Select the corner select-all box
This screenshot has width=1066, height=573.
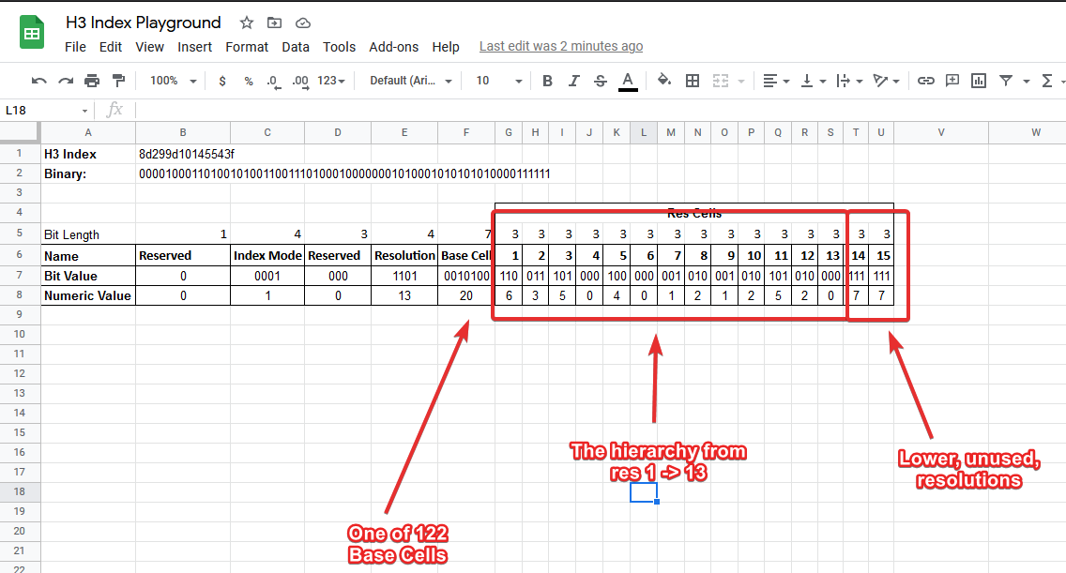point(20,132)
